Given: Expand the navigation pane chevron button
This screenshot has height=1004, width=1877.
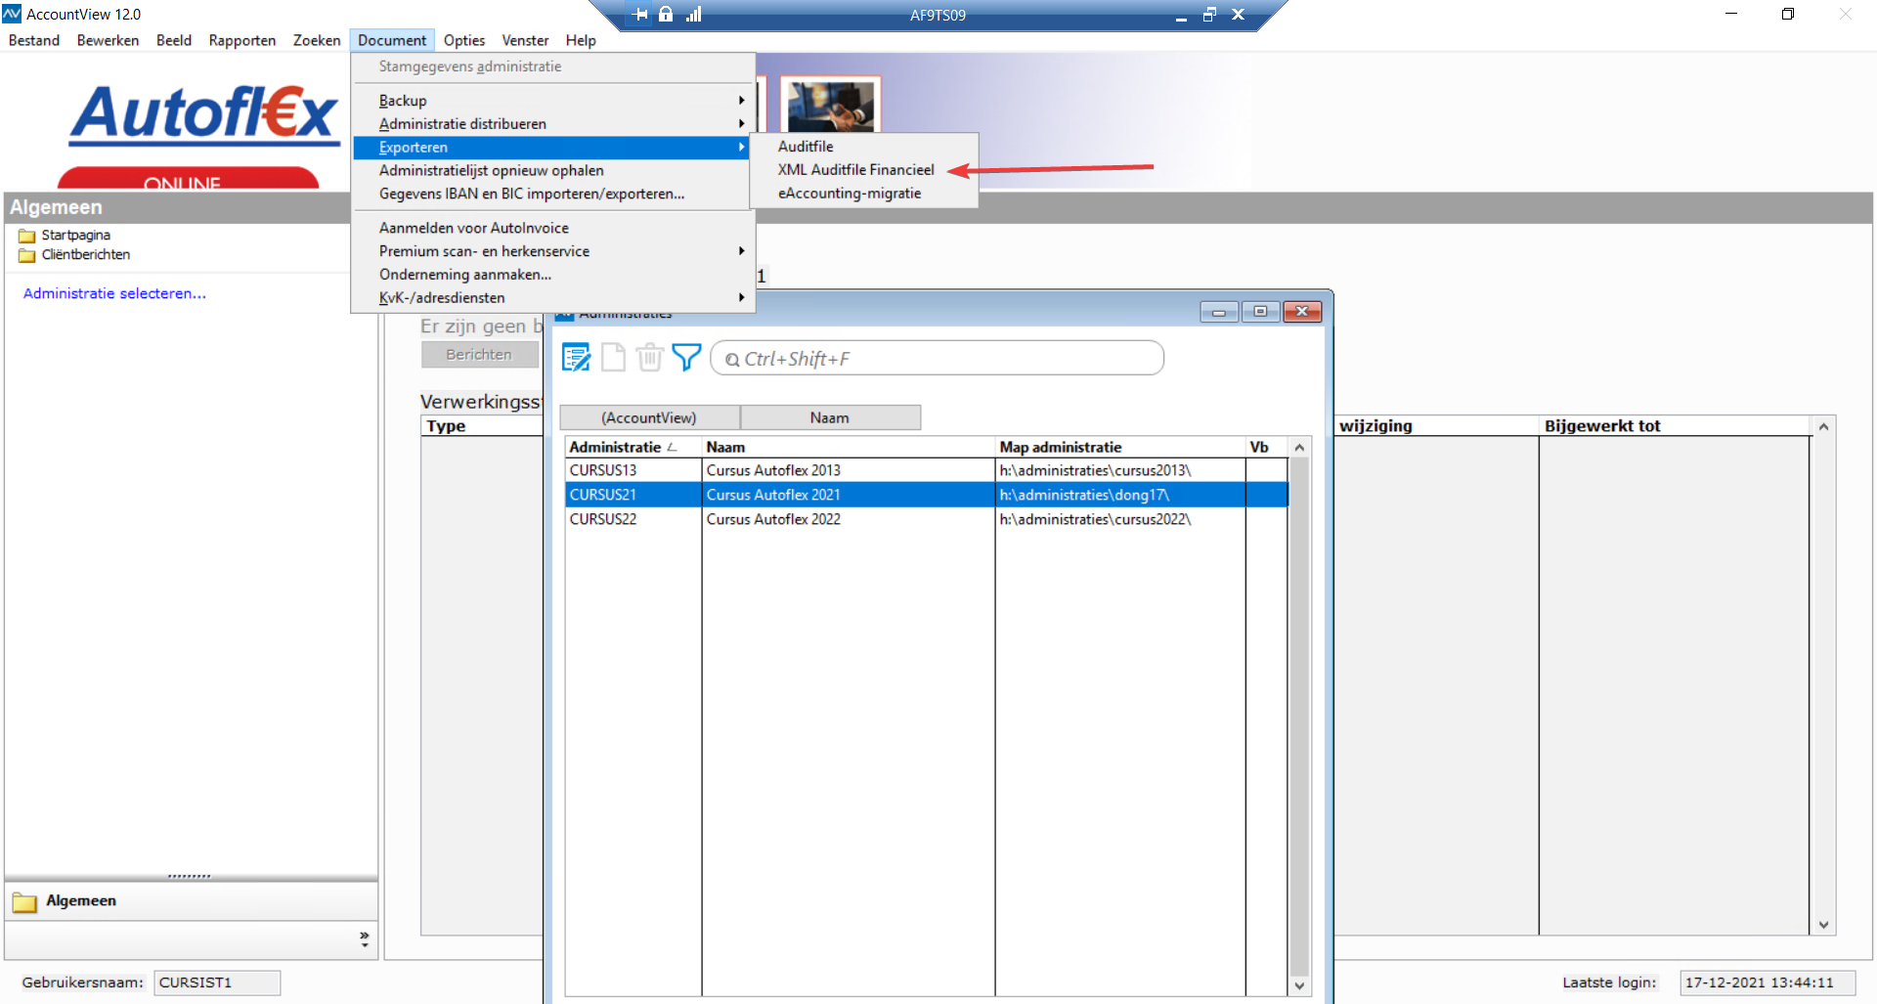Looking at the screenshot, I should pyautogui.click(x=365, y=939).
